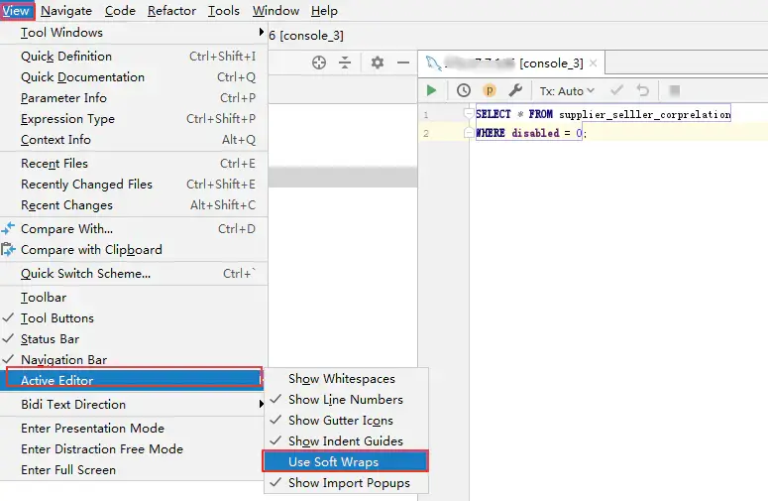Screen dimensions: 768x501
Task: Open the Tools menu
Action: [223, 10]
